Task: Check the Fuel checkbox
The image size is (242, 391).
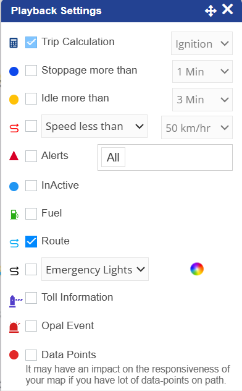Action: click(31, 213)
